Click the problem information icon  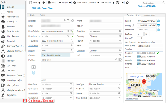point(33,67)
